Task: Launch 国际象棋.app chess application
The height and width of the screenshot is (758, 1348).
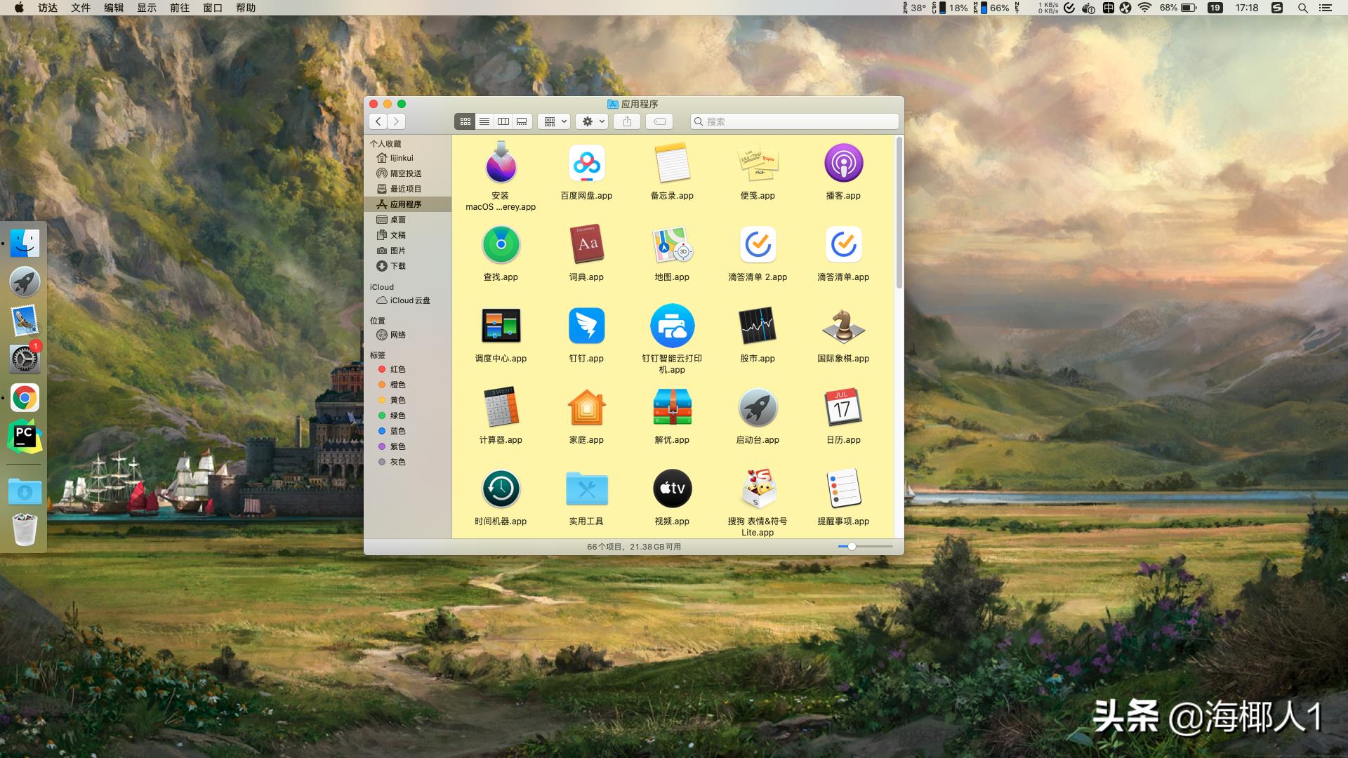Action: pyautogui.click(x=844, y=325)
